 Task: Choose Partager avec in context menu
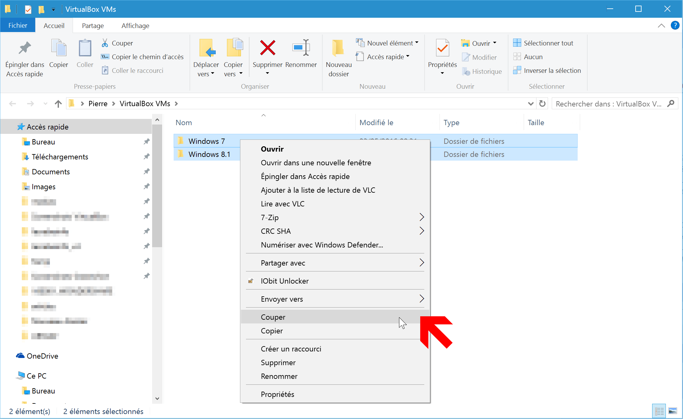tap(335, 263)
